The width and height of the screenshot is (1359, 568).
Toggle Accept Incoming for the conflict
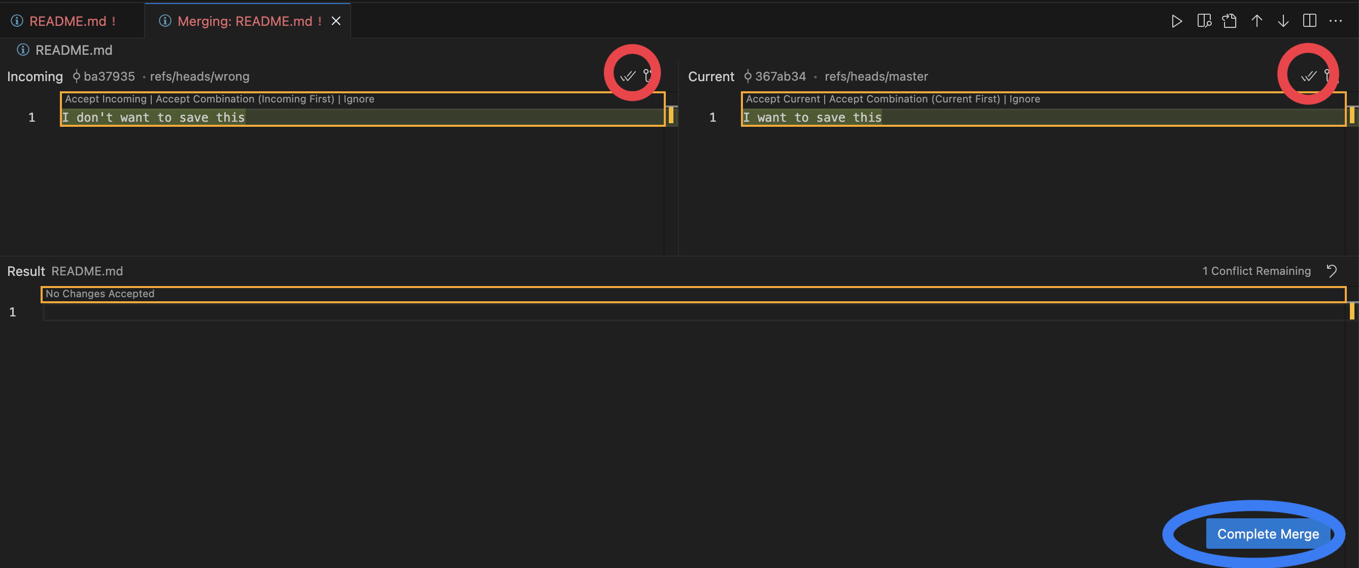pyautogui.click(x=105, y=98)
